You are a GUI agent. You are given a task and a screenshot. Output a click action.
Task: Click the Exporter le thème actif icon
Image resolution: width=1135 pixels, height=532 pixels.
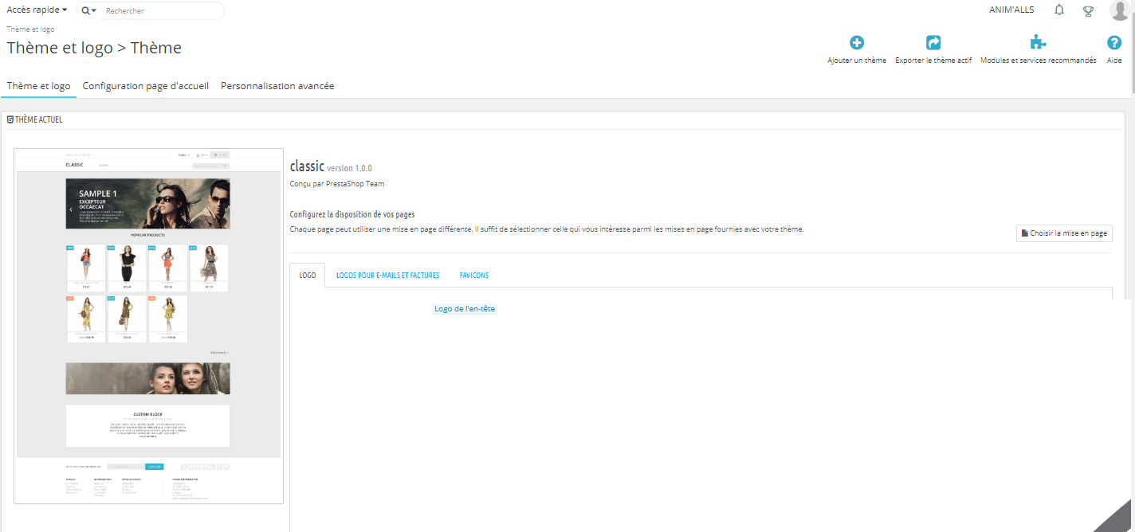tap(933, 43)
